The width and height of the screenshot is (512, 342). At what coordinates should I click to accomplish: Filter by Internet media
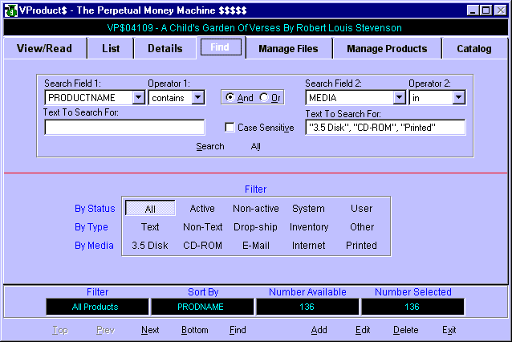(x=309, y=246)
